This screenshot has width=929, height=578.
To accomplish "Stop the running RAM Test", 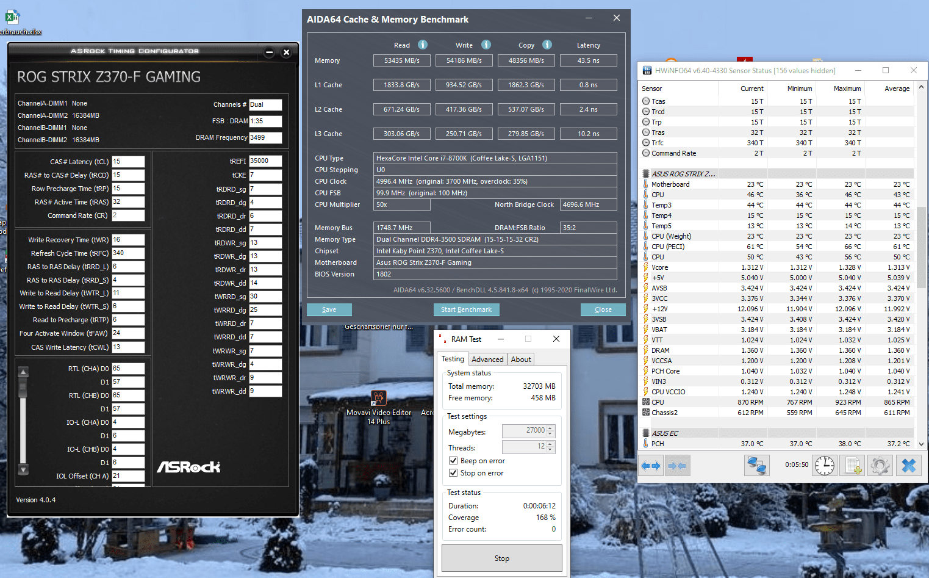I will coord(501,558).
